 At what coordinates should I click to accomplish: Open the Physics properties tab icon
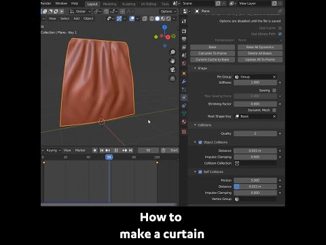pyautogui.click(x=184, y=97)
